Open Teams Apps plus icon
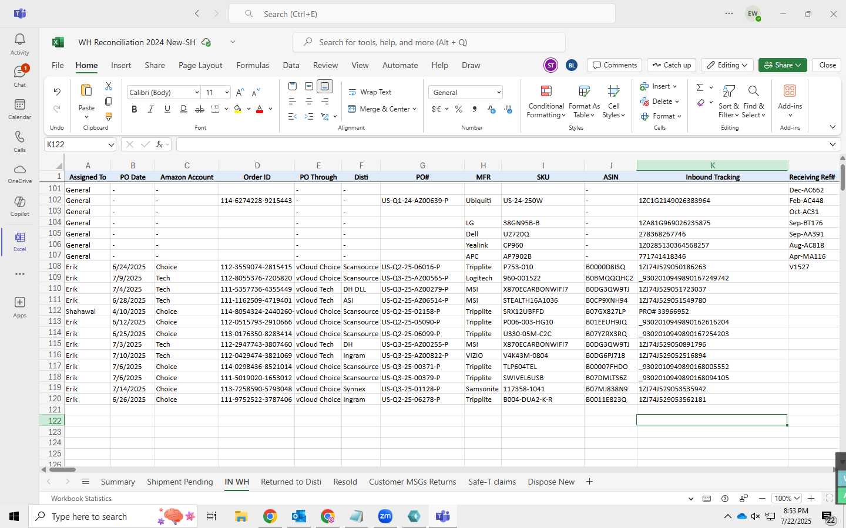 (x=19, y=302)
